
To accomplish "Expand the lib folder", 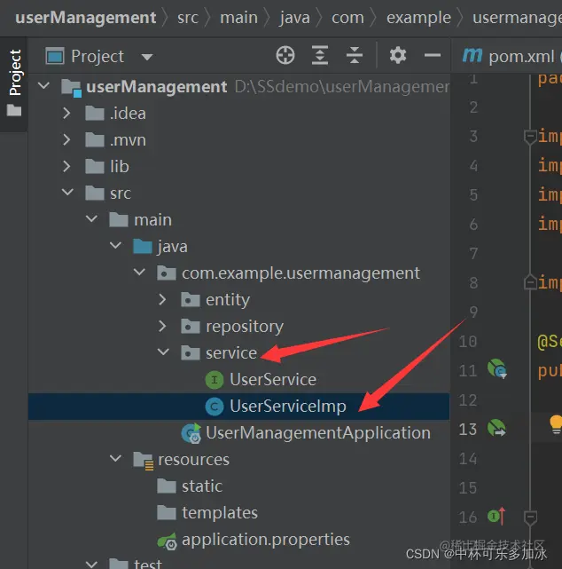I will point(66,166).
